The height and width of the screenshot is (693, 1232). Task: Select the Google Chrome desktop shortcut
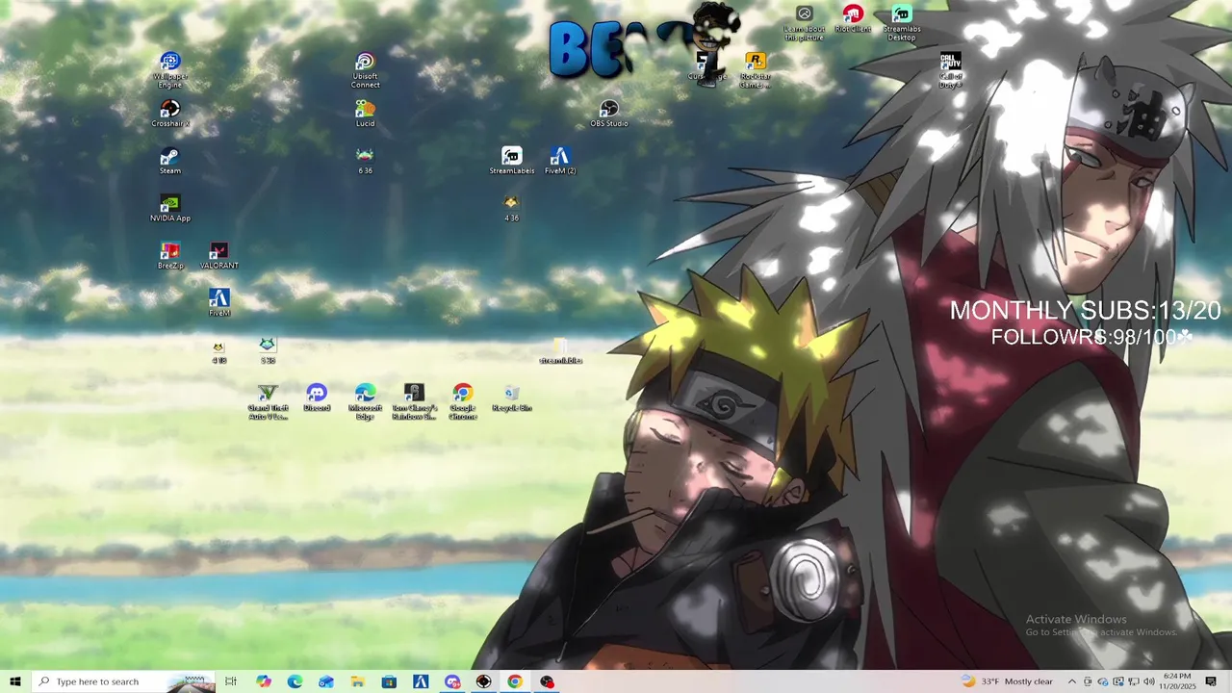463,402
